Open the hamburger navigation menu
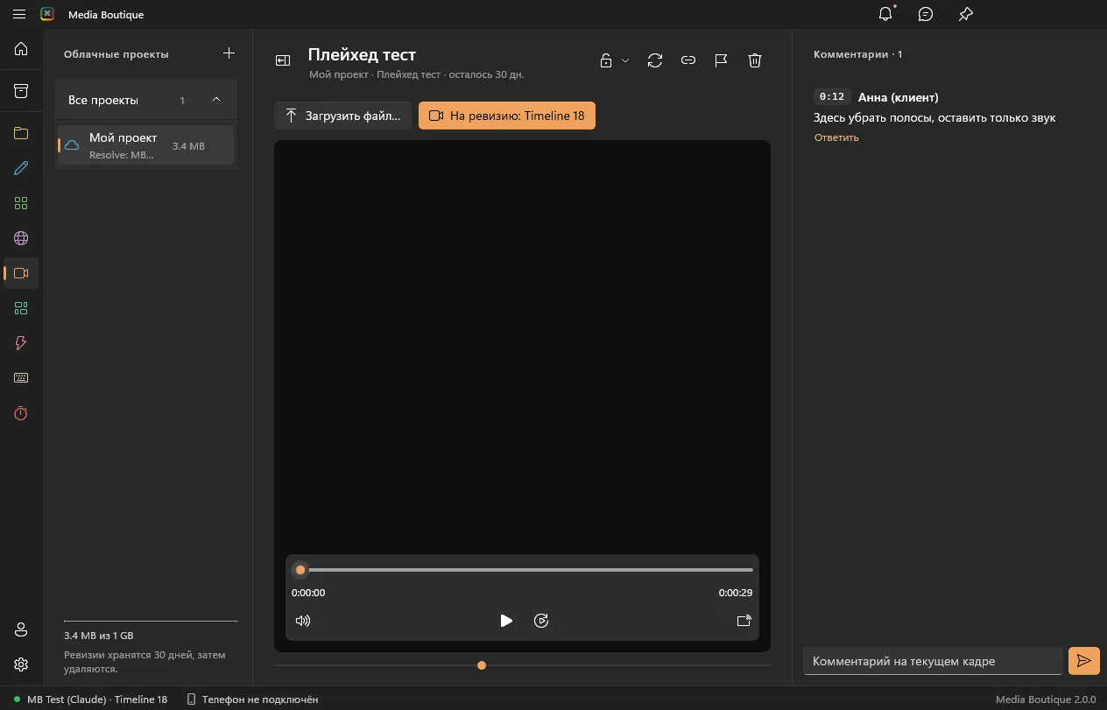 (19, 15)
